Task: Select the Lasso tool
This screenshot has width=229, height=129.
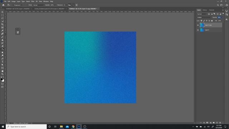Action: (x=3, y=18)
